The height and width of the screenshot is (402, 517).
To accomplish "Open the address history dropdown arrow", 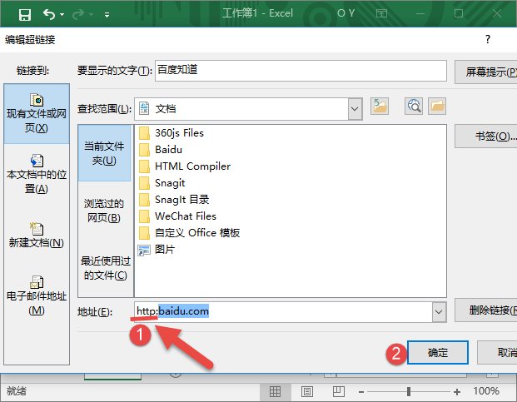I will point(439,312).
